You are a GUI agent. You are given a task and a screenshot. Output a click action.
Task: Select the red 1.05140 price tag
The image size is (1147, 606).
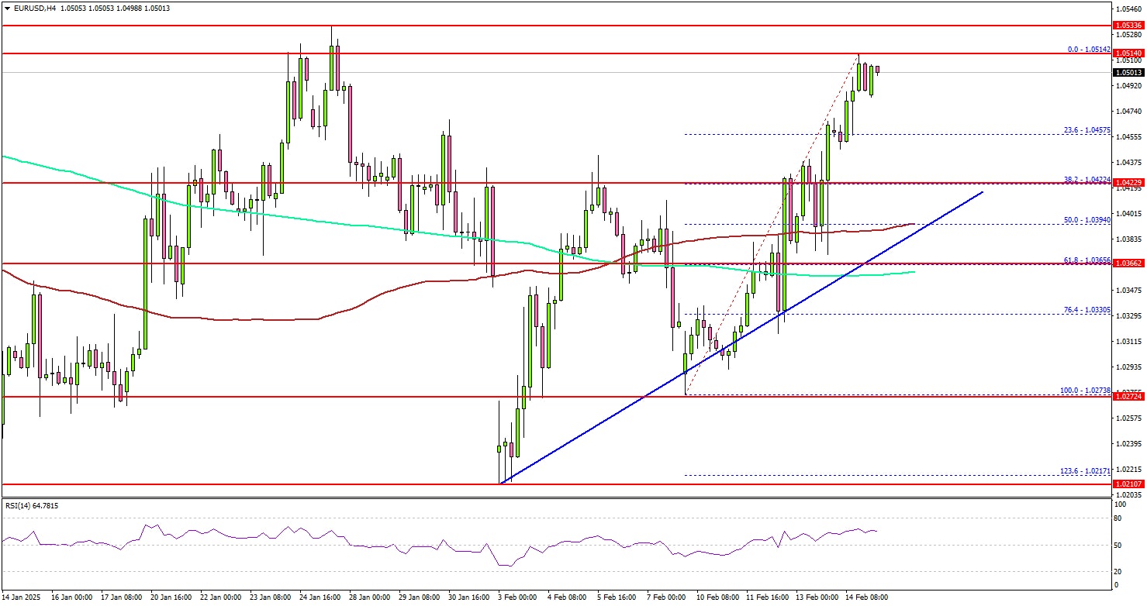point(1128,53)
